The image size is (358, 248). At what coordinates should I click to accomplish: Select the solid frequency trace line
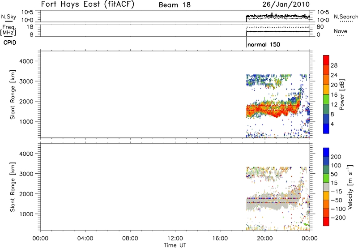tap(278, 32)
